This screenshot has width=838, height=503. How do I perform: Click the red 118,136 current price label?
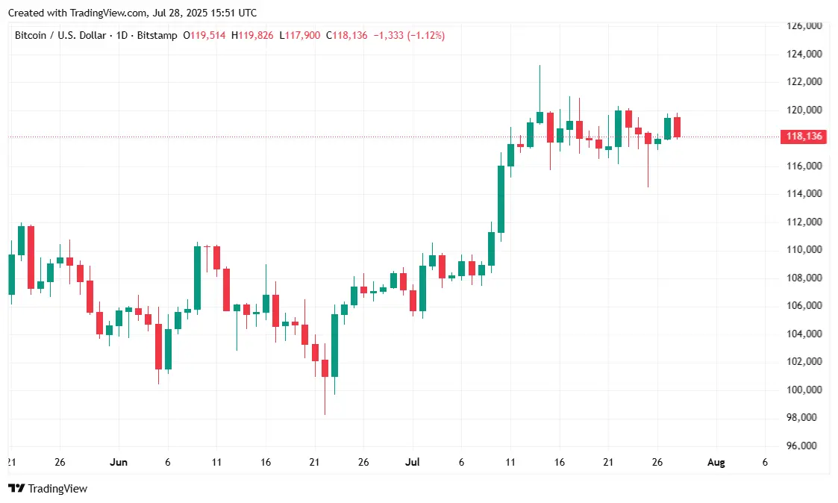[804, 137]
